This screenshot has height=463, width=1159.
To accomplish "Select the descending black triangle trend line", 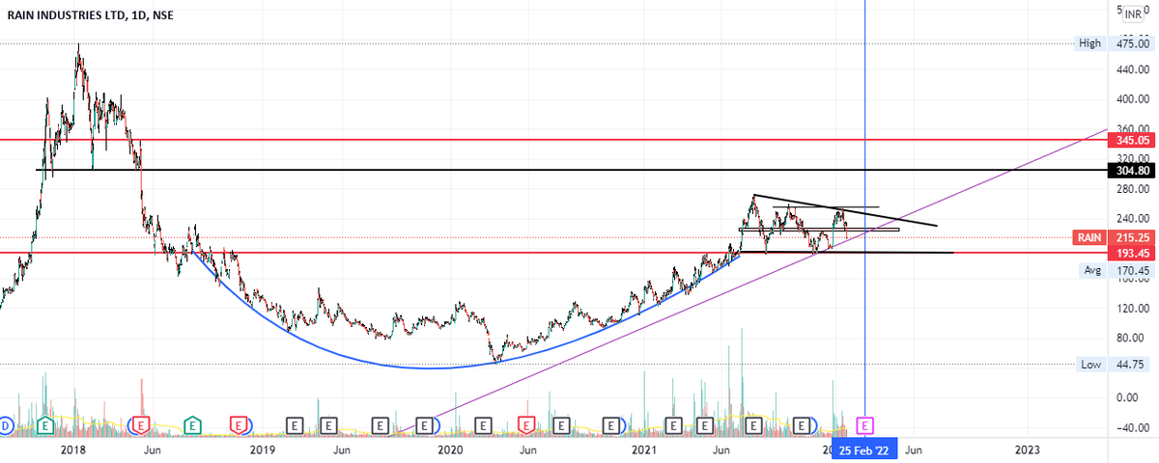I will [845, 211].
